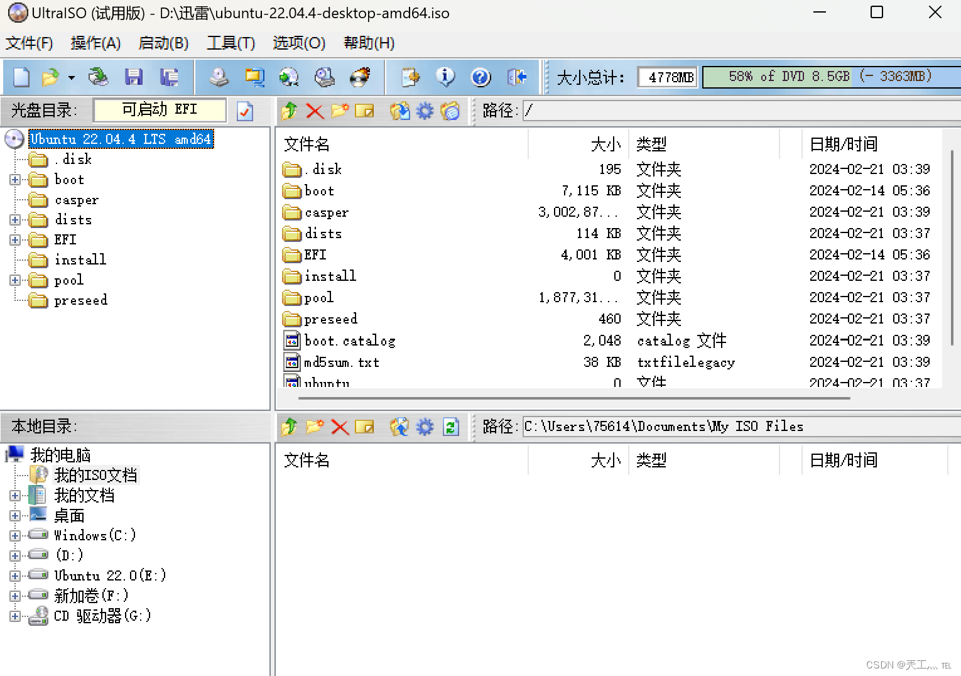
Task: Sort disc files by 类型 column header
Action: coord(704,144)
